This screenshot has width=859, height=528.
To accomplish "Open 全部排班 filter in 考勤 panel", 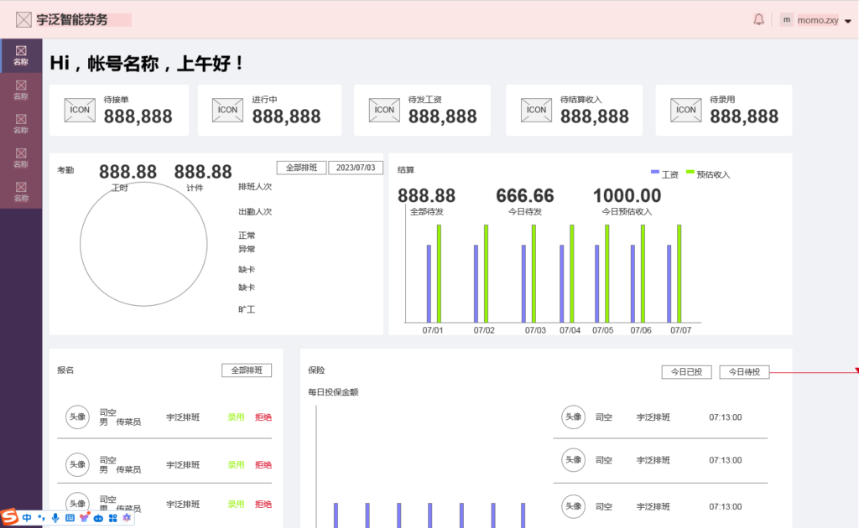I will [x=301, y=168].
